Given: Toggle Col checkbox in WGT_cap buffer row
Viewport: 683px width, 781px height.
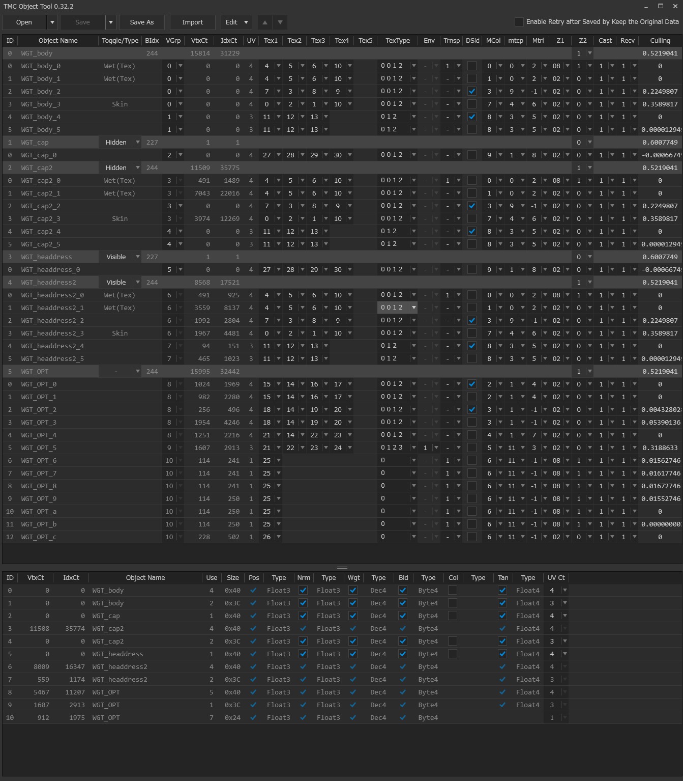Looking at the screenshot, I should tap(453, 616).
